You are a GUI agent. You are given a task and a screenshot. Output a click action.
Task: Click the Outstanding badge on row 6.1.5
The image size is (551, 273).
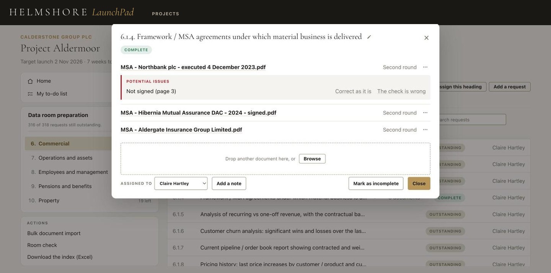pyautogui.click(x=445, y=214)
